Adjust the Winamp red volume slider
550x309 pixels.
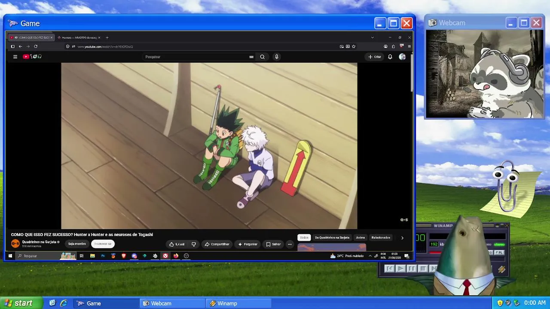[435, 252]
